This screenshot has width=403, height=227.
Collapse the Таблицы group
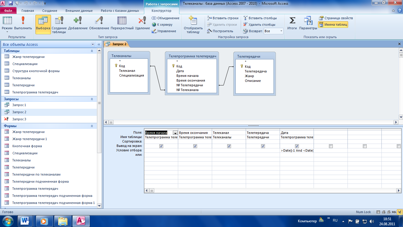tap(92, 51)
